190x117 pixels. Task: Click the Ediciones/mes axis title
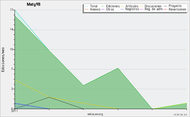[3, 60]
